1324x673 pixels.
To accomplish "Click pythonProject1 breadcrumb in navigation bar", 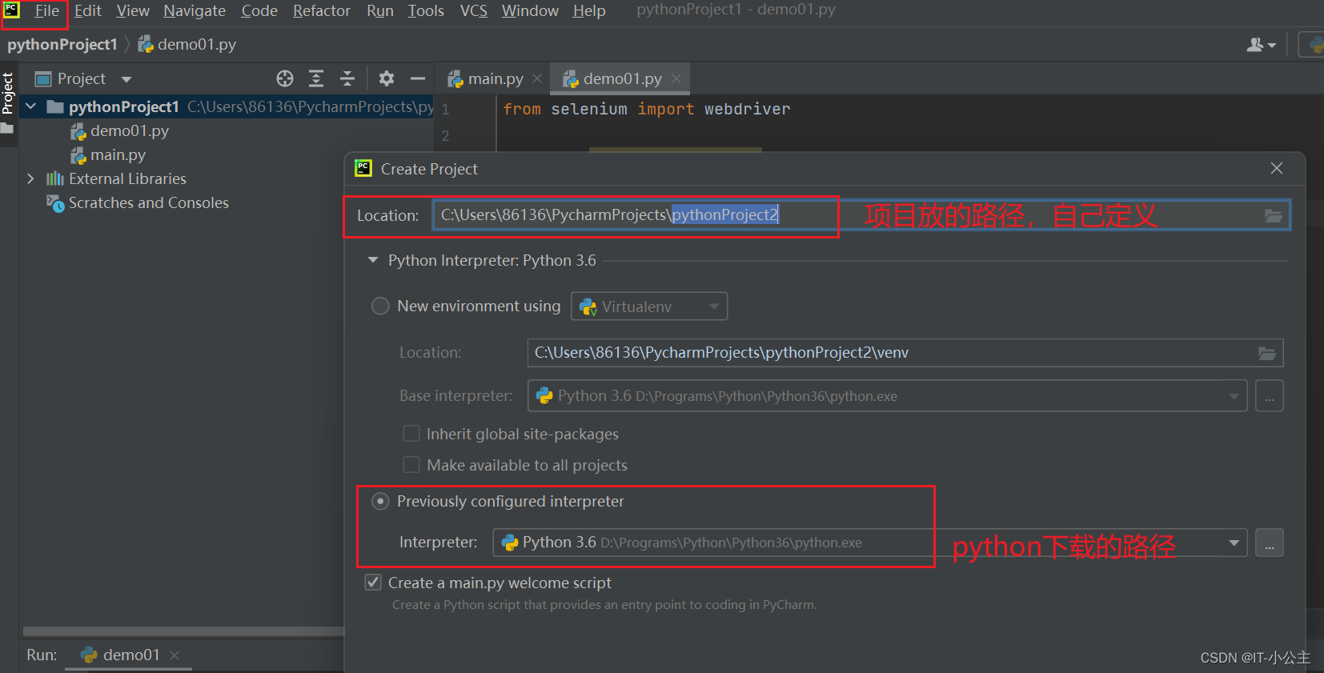I will coord(62,45).
